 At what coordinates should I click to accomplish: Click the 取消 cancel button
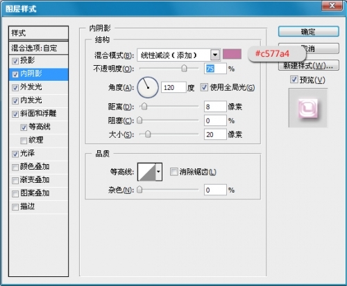[x=309, y=48]
